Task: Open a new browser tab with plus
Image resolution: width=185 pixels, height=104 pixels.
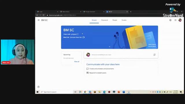Action: tap(131, 12)
